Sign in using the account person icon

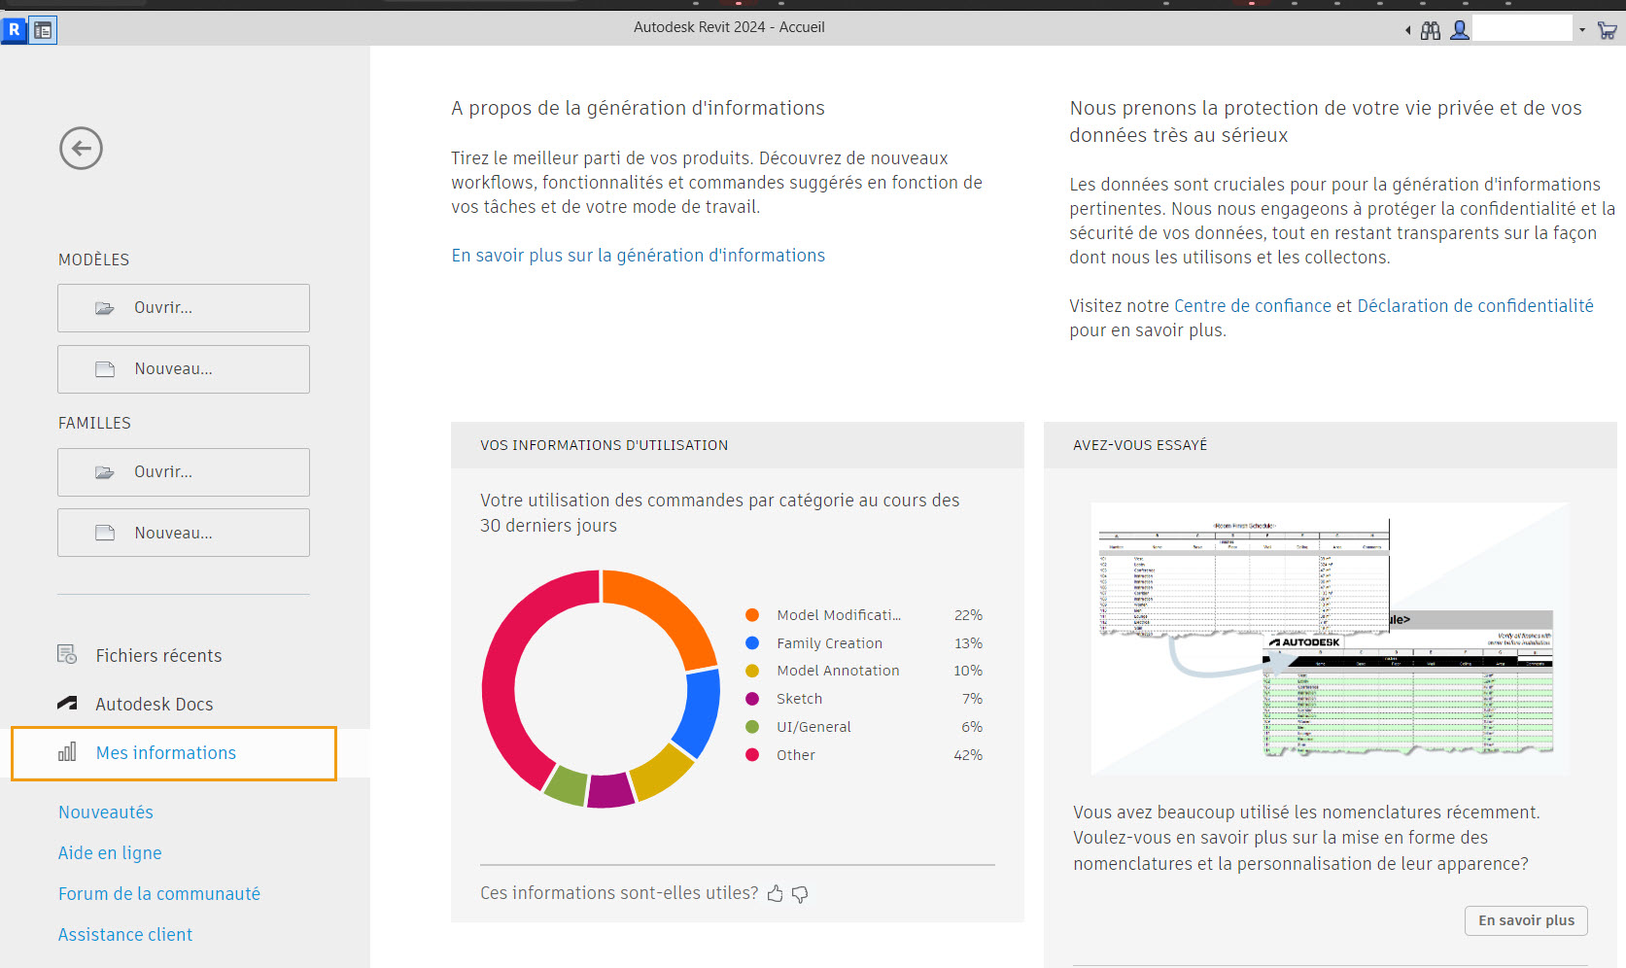point(1459,29)
